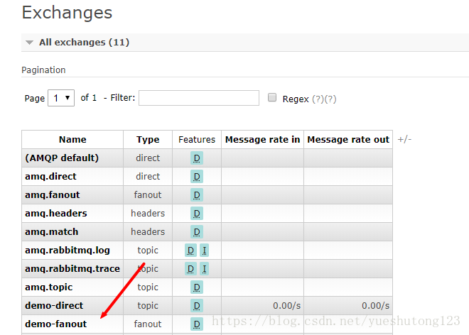Open the amq.match exchange

click(x=51, y=231)
